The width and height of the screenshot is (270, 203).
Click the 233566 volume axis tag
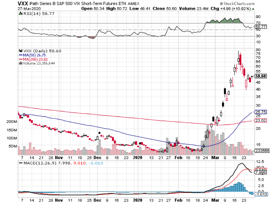(262, 151)
